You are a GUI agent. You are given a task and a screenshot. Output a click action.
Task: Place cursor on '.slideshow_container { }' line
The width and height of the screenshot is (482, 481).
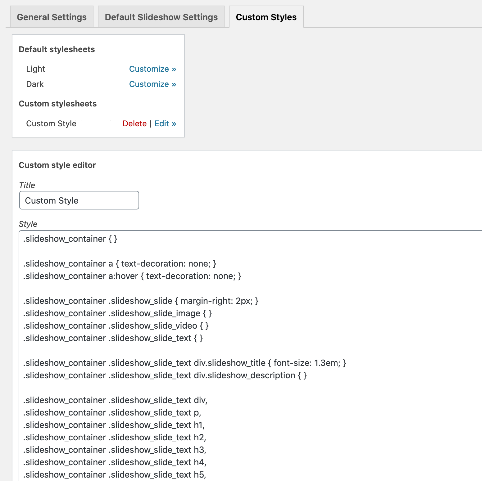(x=70, y=239)
